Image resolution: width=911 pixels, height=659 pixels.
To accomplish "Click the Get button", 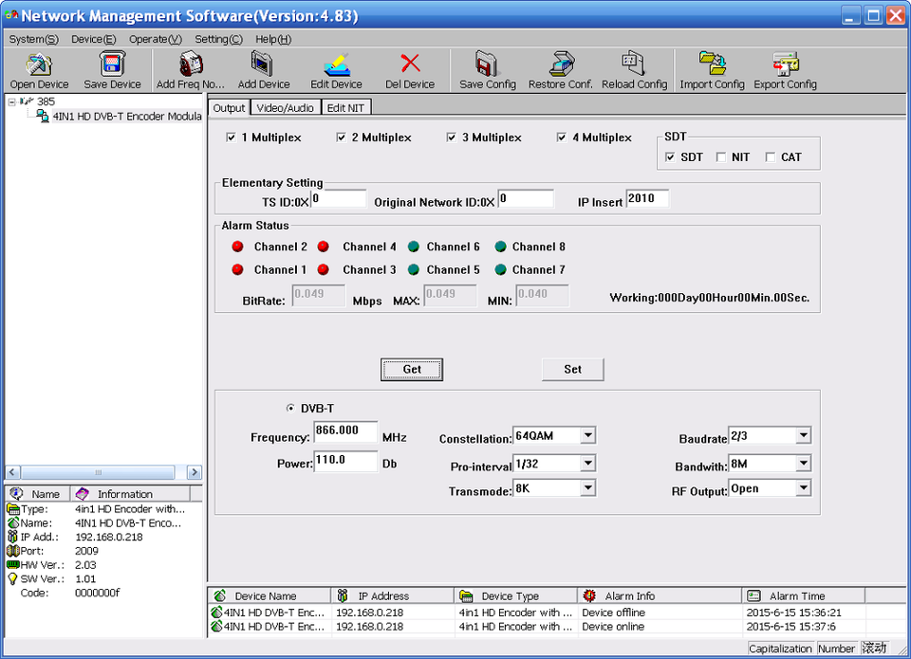I will (x=412, y=369).
